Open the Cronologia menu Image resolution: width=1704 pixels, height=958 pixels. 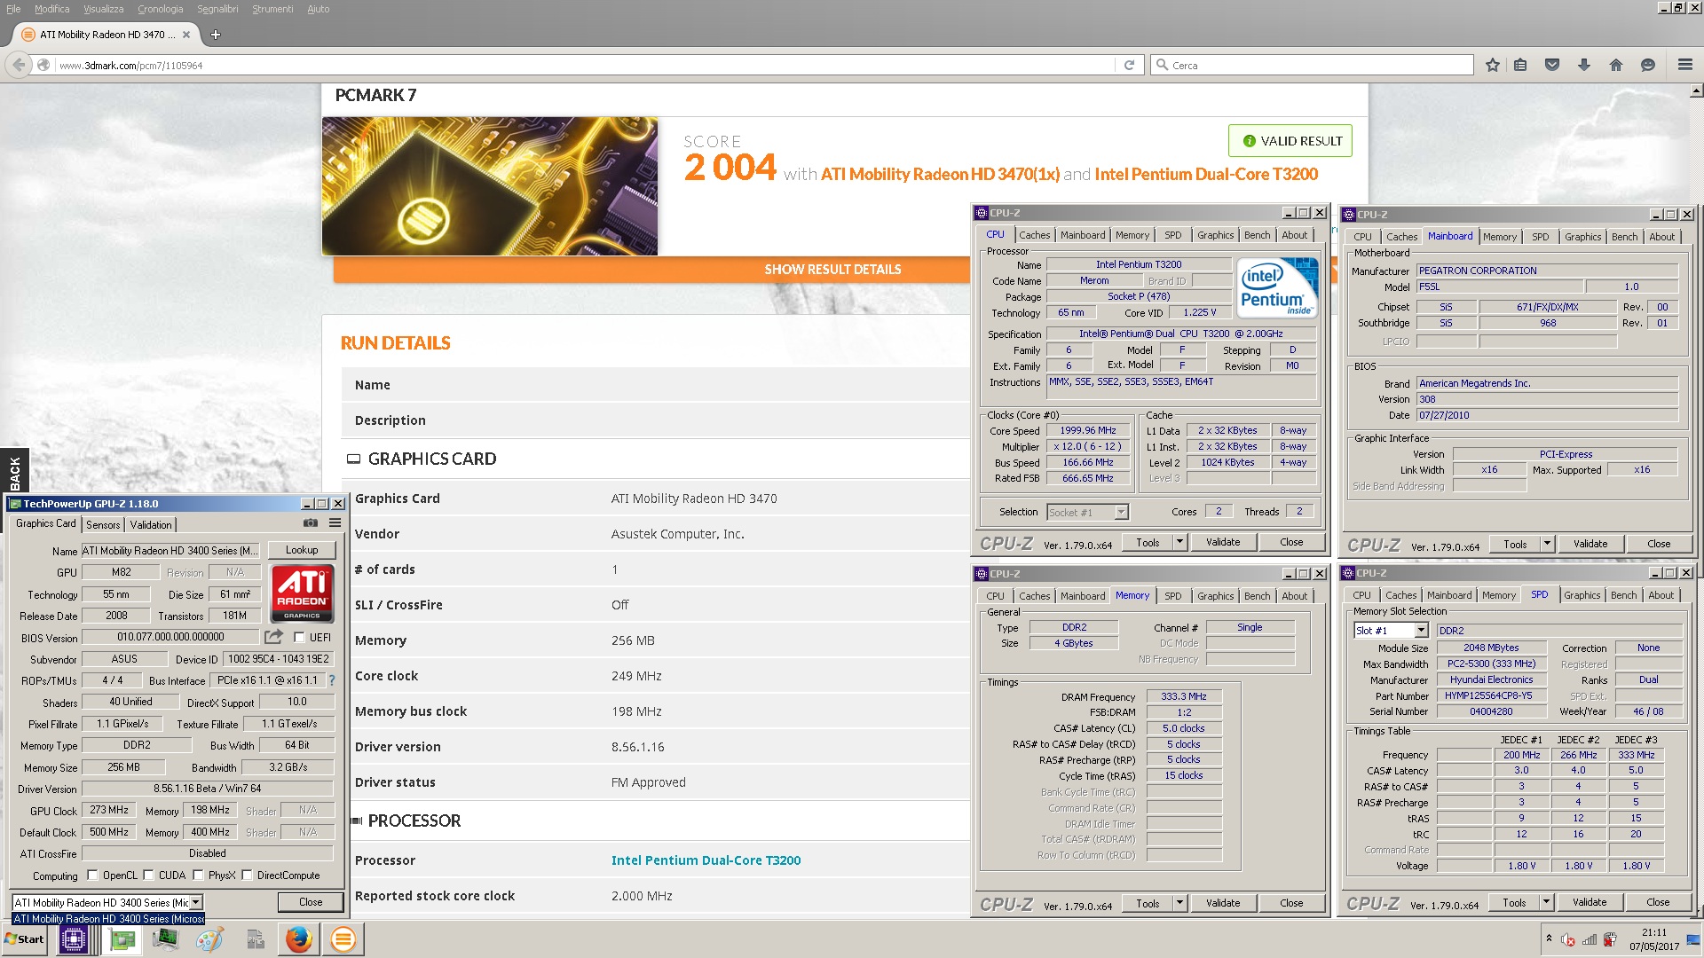tap(160, 9)
